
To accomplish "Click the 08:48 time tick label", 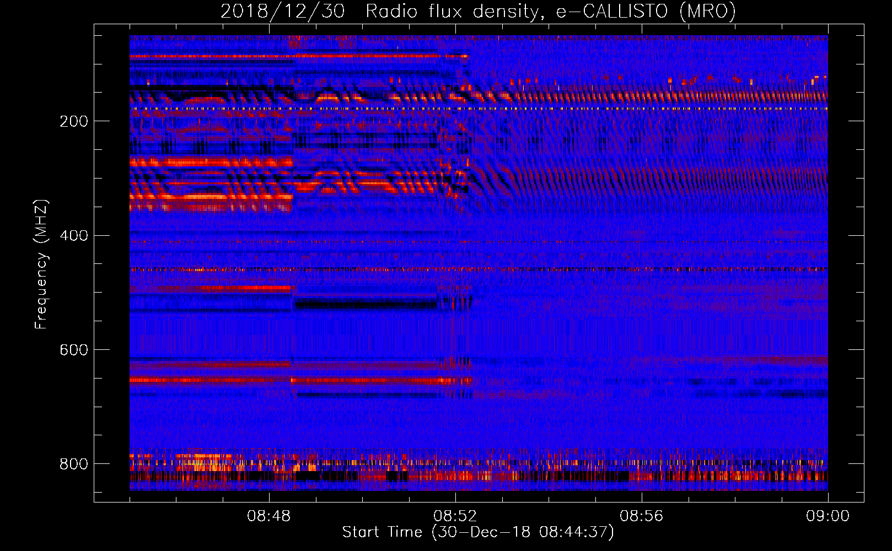I will pos(269,516).
